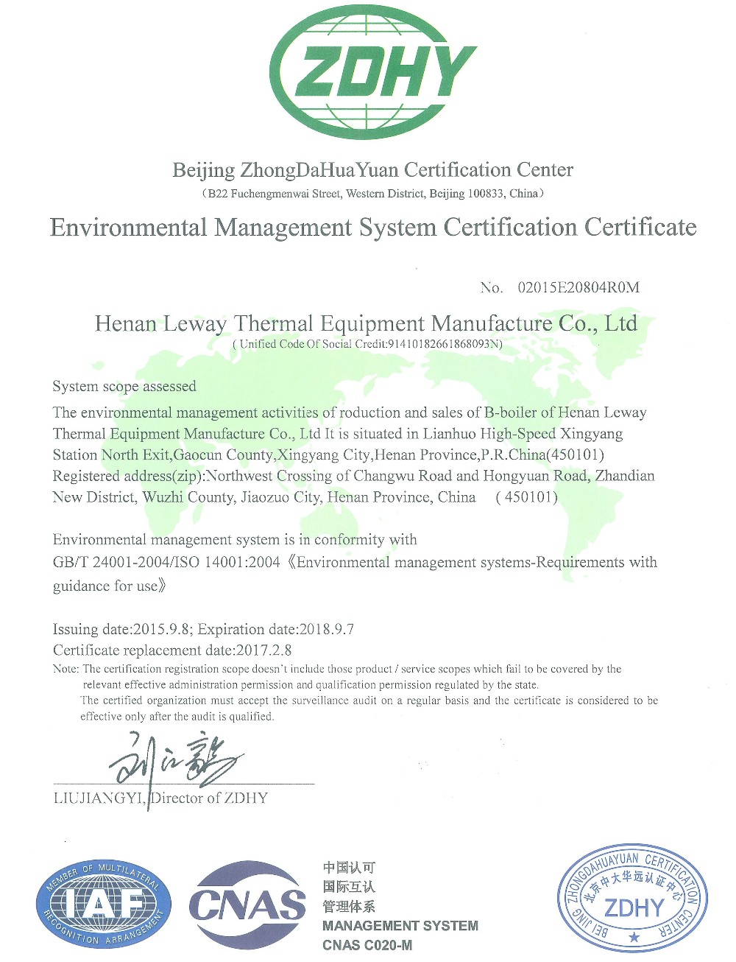The width and height of the screenshot is (736, 962).
Task: Click the Chinese text beside the CNAS logo
Action: (x=349, y=887)
